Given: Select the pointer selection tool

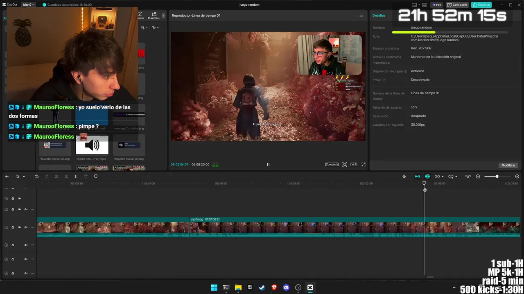Looking at the screenshot, I should [18, 176].
